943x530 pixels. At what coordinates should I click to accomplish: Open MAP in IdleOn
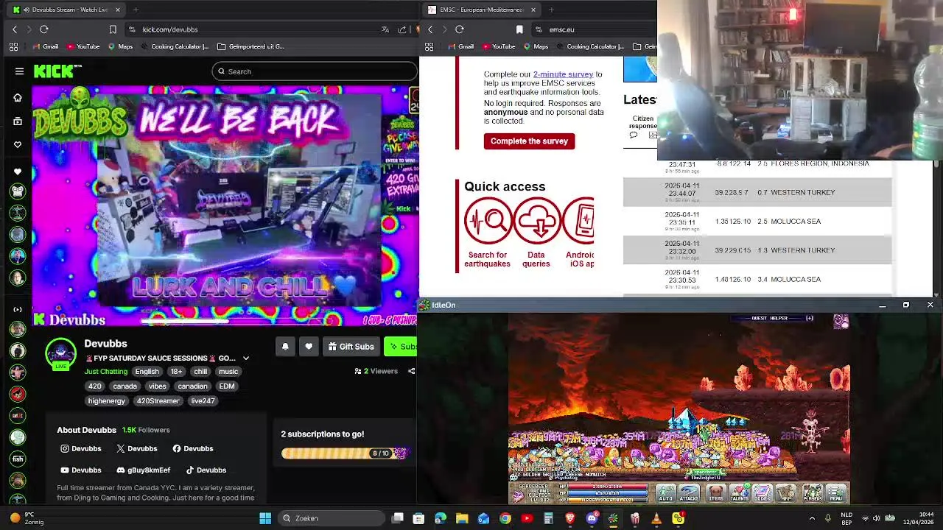click(x=787, y=492)
